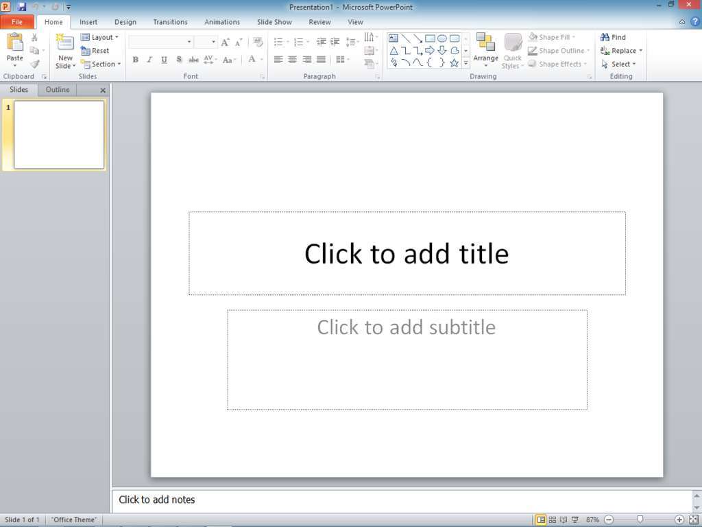Open the File tab
The width and height of the screenshot is (702, 527).
[17, 22]
